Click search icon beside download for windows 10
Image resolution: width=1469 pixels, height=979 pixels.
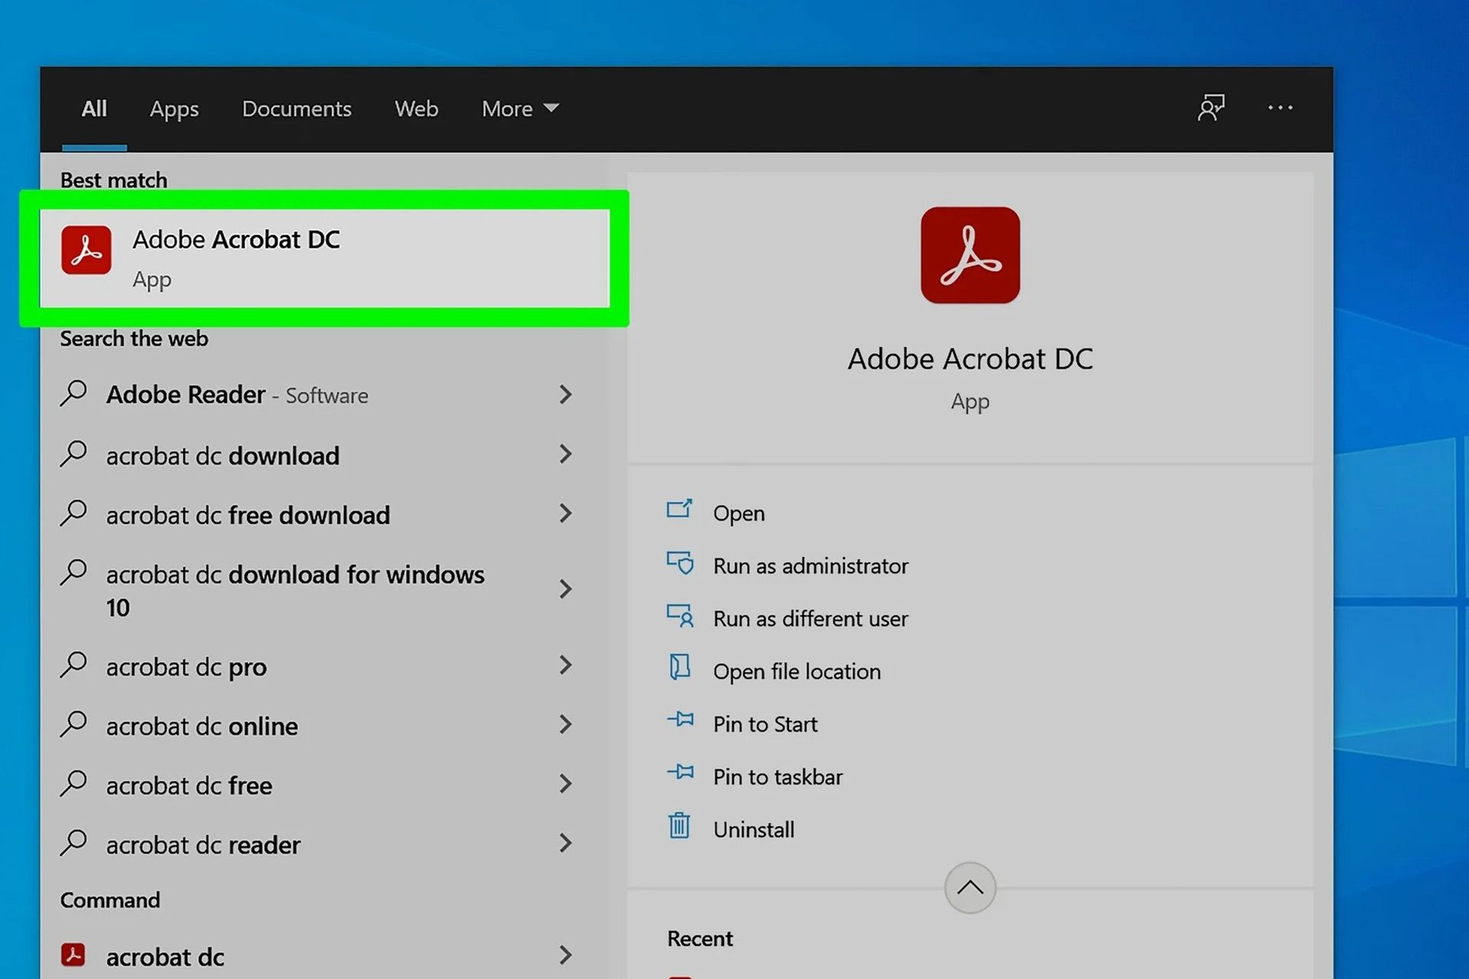pyautogui.click(x=73, y=573)
